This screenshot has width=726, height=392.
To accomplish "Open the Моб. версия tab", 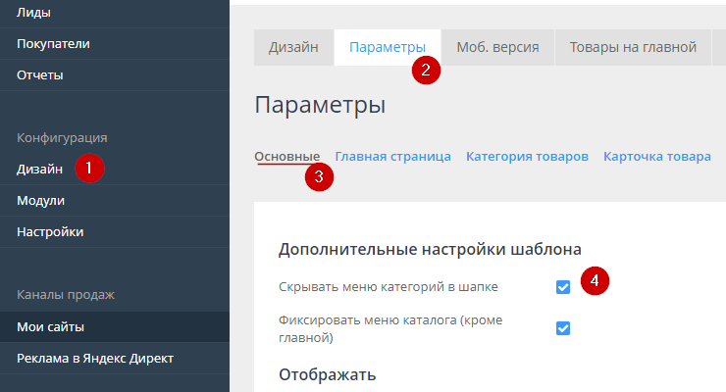I will point(497,47).
